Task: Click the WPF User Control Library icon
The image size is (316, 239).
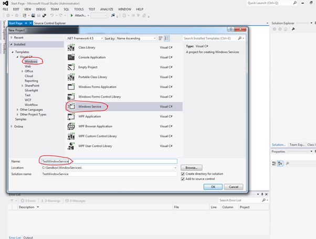Action: [x=71, y=146]
